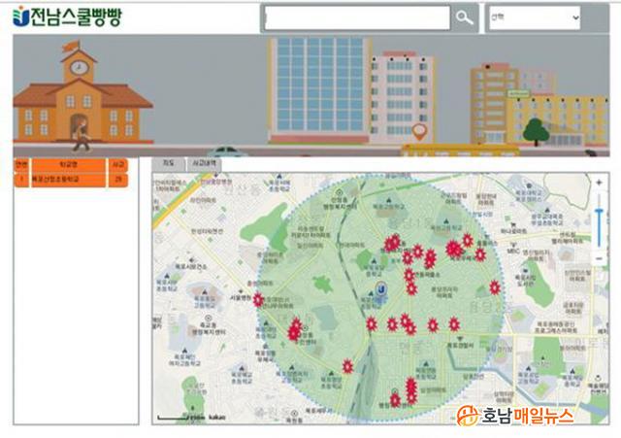The width and height of the screenshot is (621, 438).
Task: Click the 사고 count column header
Action: (117, 165)
